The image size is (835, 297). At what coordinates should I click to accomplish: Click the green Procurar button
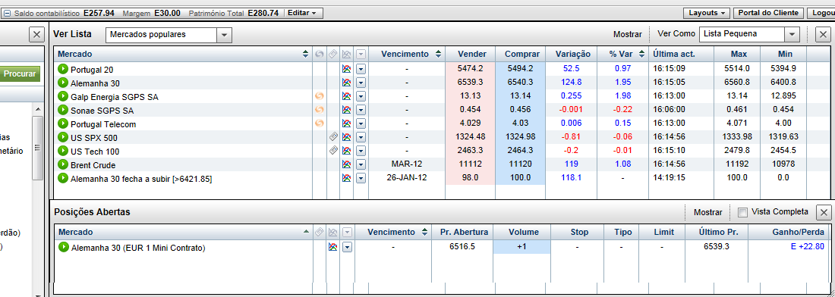20,73
